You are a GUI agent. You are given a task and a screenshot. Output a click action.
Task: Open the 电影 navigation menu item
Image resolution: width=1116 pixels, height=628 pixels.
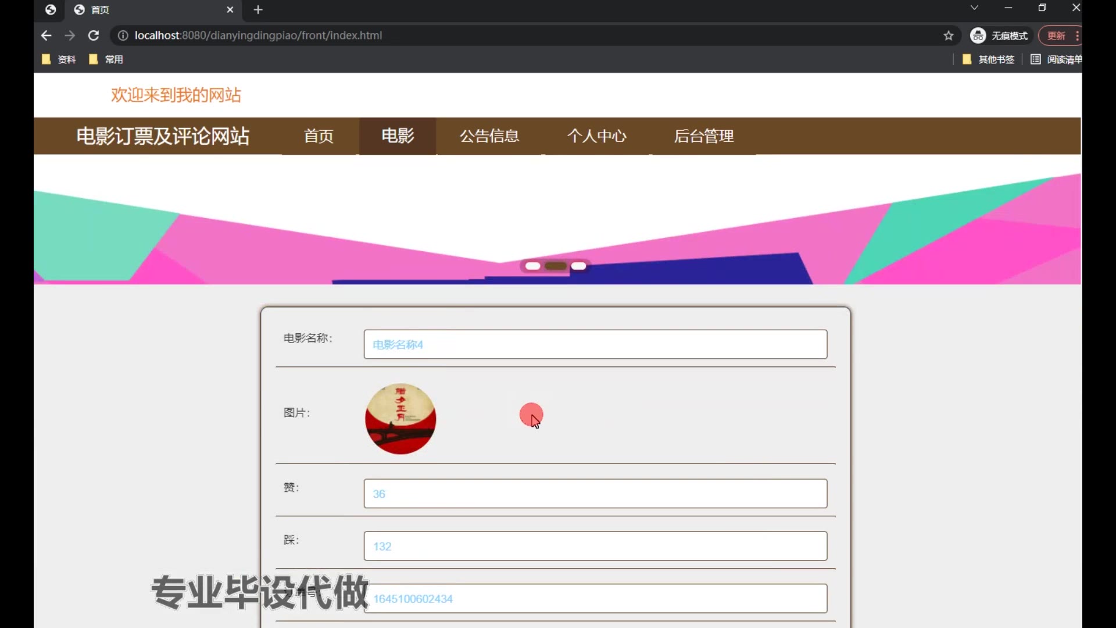(398, 136)
